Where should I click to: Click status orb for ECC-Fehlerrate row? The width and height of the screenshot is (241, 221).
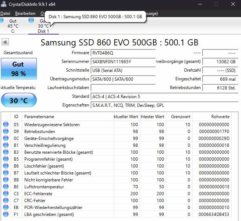point(6,193)
